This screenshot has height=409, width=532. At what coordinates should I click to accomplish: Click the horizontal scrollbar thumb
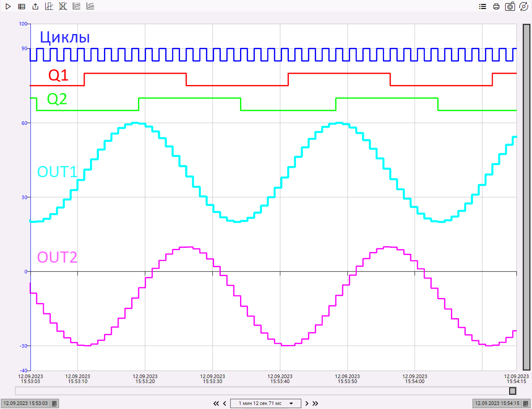[x=512, y=391]
